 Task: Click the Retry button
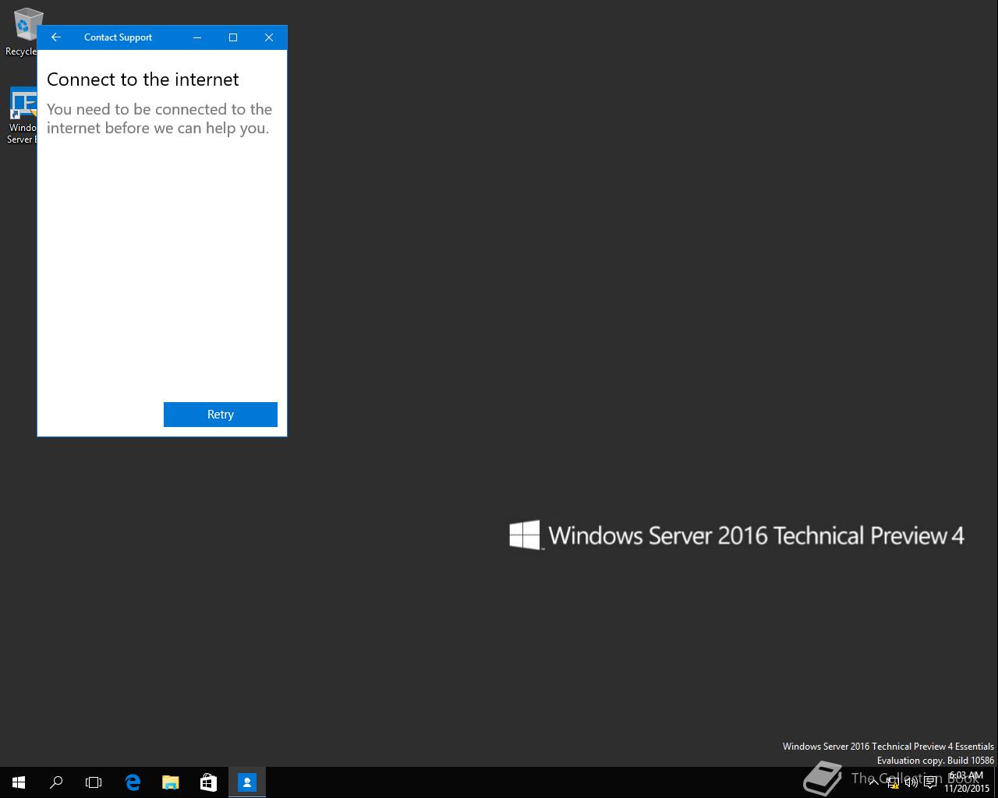221,415
